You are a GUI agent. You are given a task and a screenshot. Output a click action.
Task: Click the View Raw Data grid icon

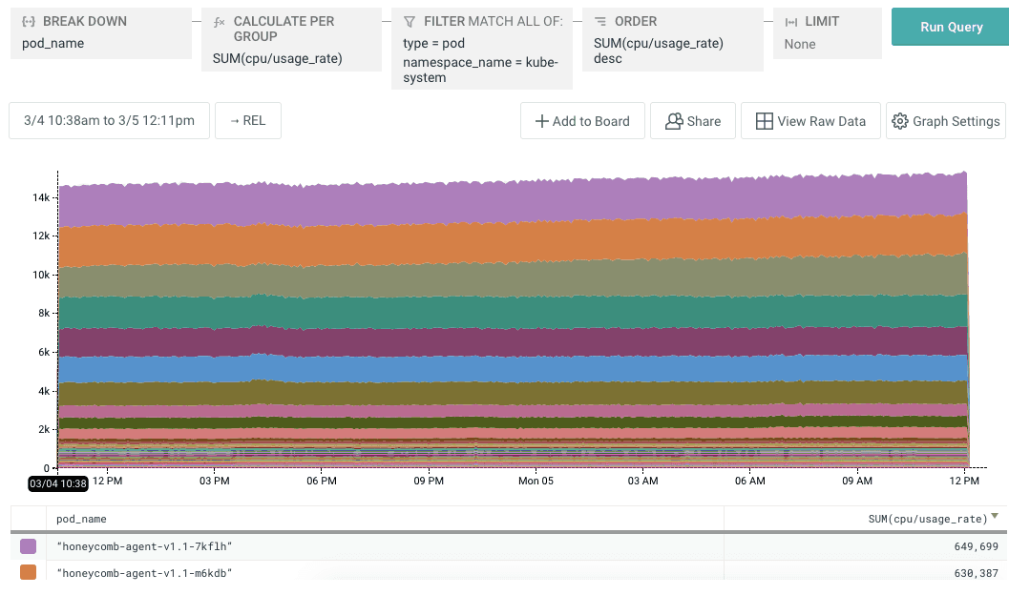pos(764,121)
